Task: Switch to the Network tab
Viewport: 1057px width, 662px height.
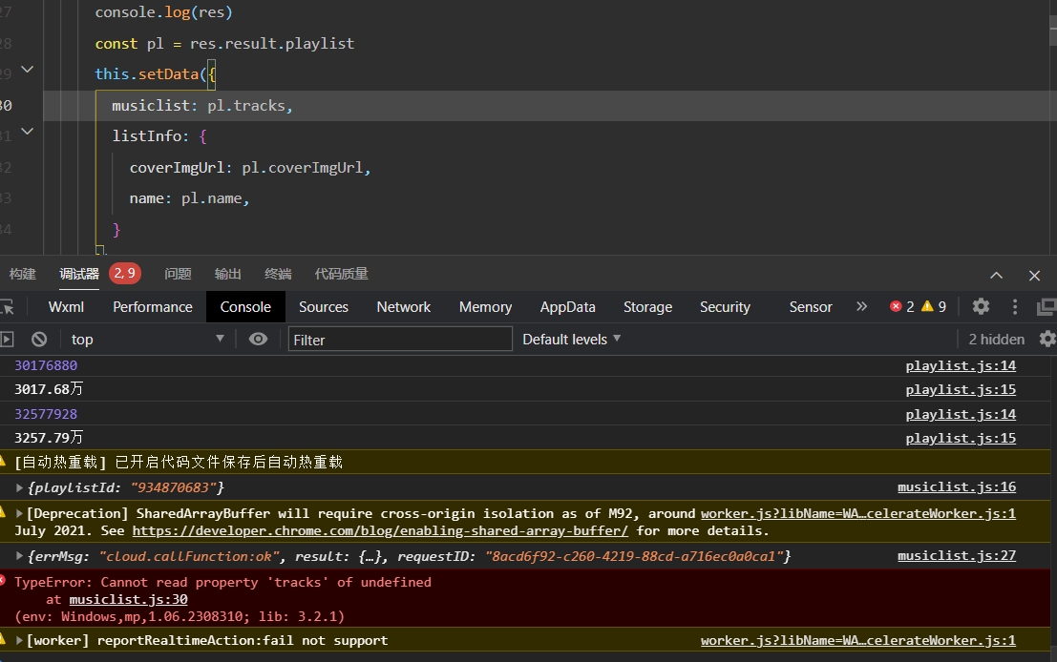Action: [403, 306]
